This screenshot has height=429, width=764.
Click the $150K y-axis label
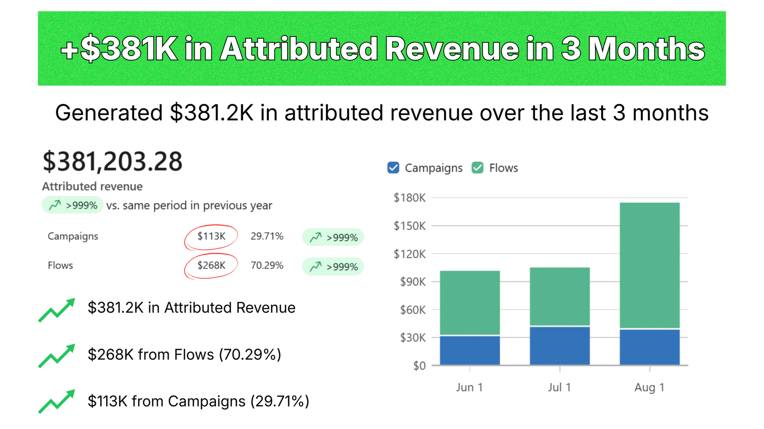click(x=410, y=226)
